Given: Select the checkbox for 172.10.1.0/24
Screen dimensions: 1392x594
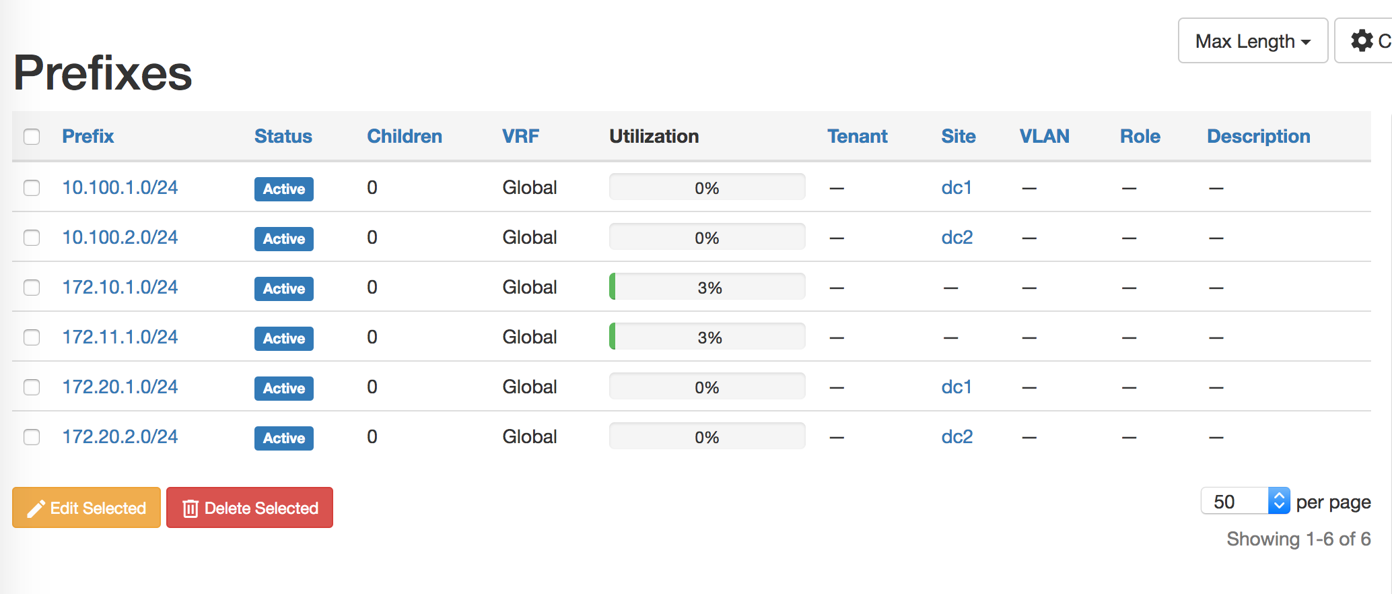Looking at the screenshot, I should pyautogui.click(x=32, y=288).
